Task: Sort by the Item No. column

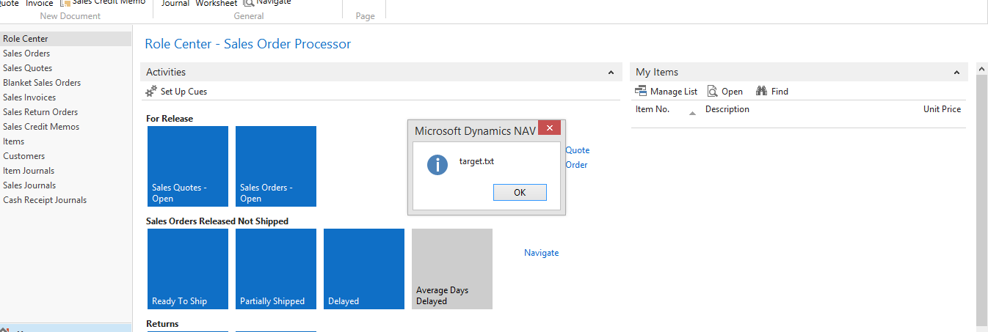Action: (x=653, y=109)
